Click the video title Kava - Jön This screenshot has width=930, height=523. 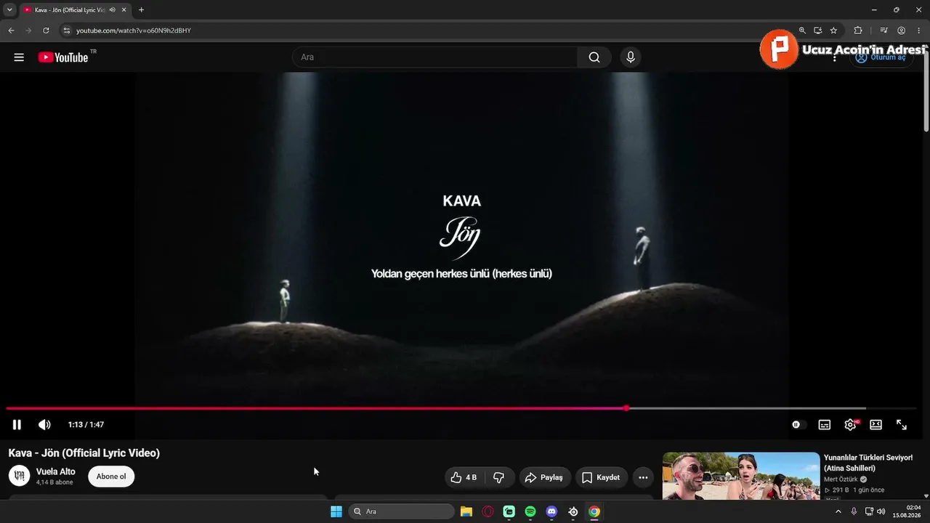84,453
